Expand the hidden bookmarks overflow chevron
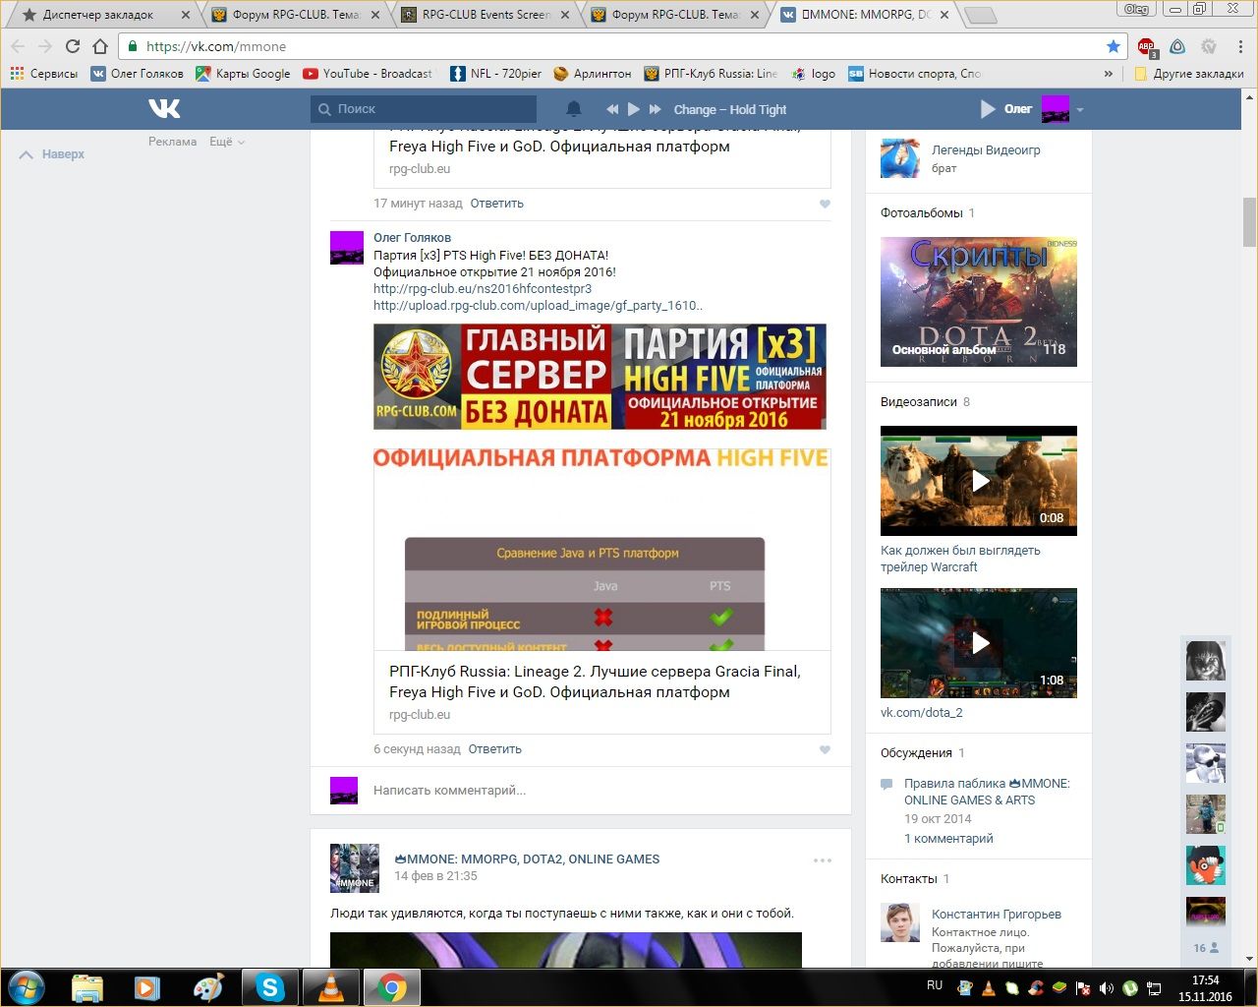 (1109, 74)
